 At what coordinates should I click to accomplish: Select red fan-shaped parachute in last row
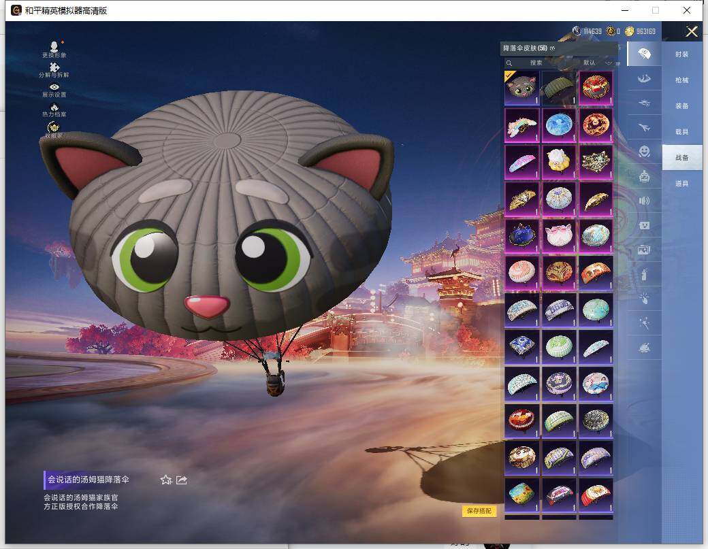click(596, 495)
